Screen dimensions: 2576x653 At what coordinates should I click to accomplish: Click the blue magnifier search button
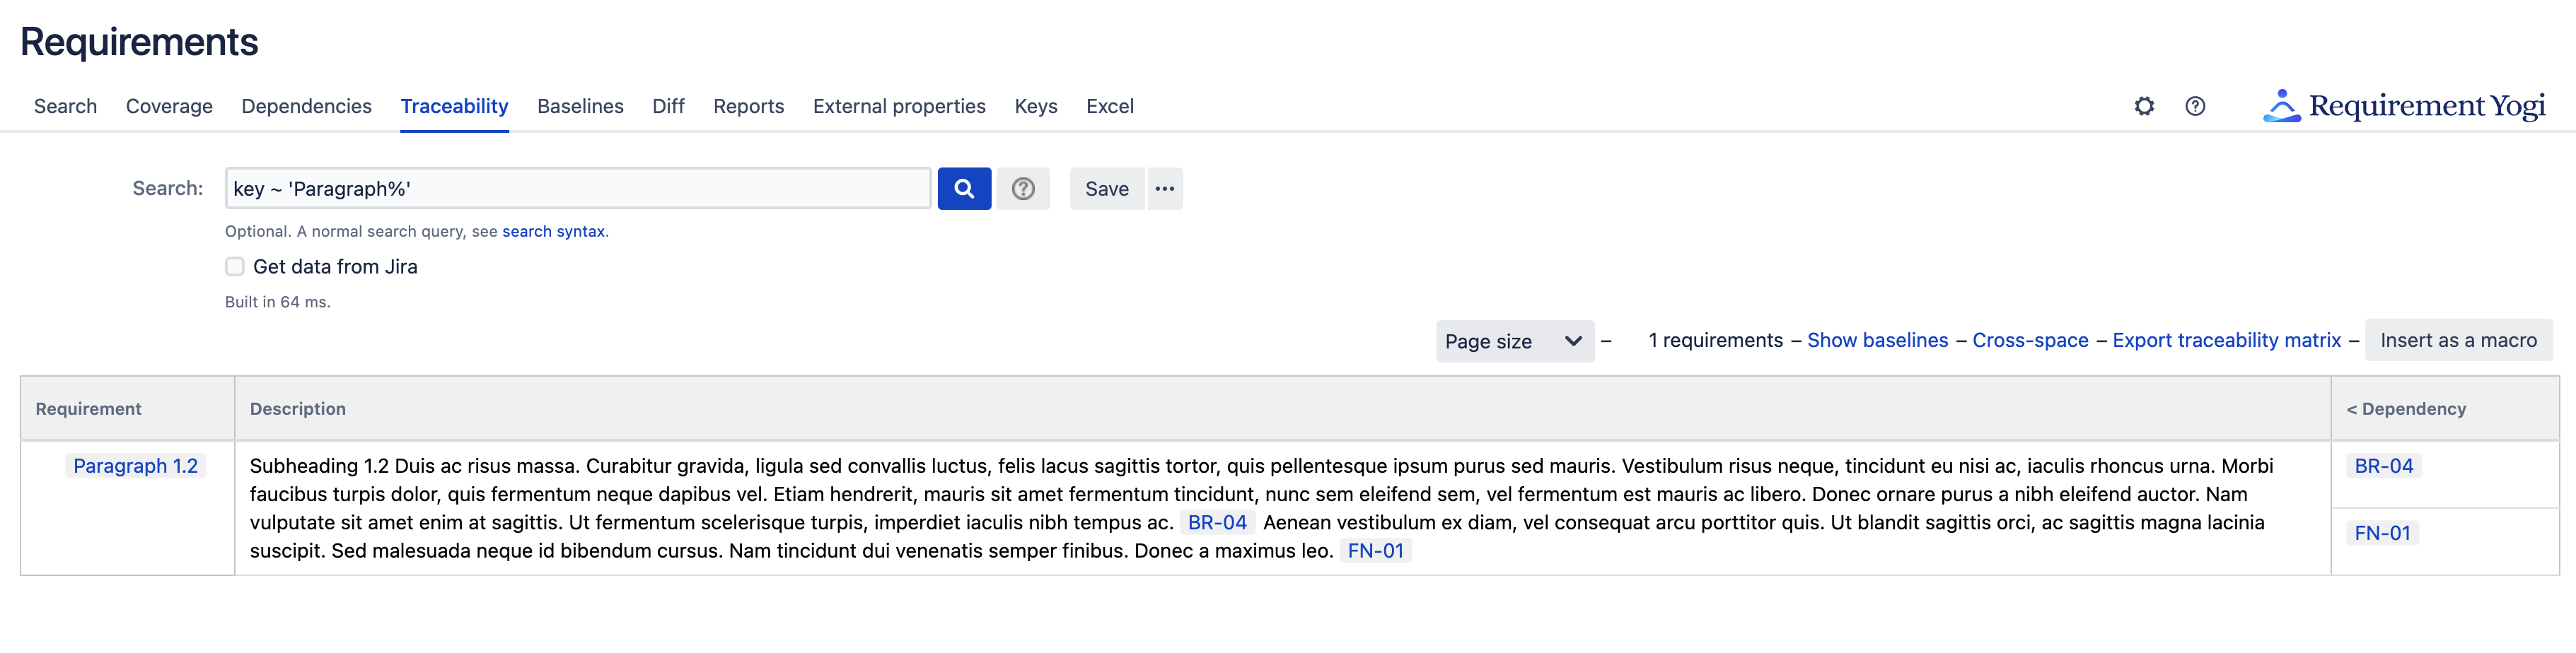click(963, 189)
